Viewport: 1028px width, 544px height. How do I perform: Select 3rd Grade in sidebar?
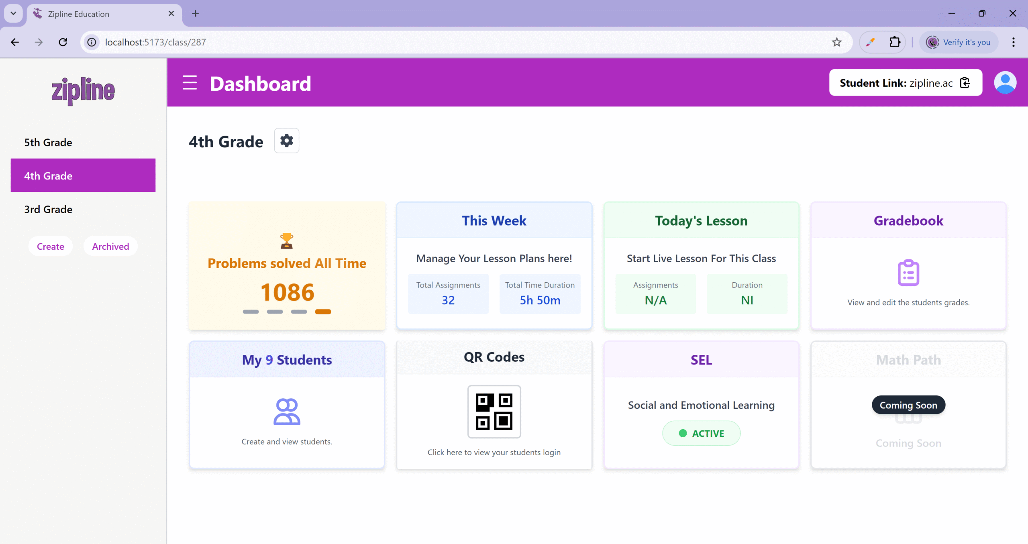pyautogui.click(x=48, y=209)
